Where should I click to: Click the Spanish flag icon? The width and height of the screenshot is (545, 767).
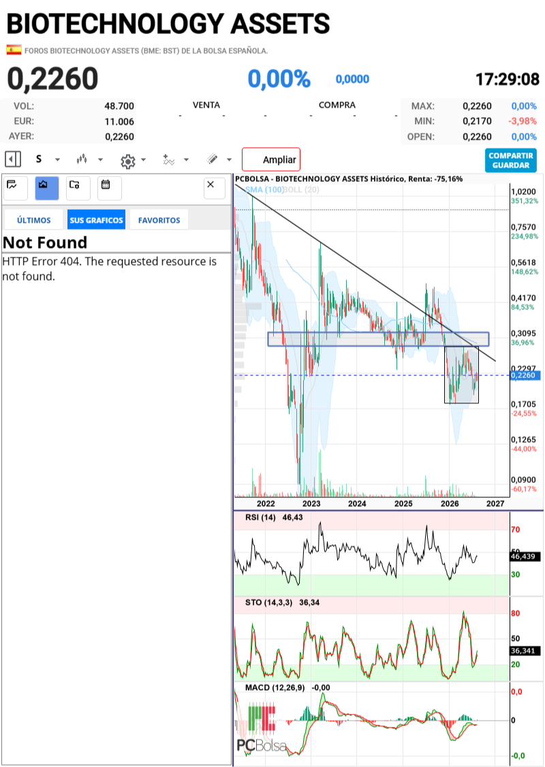click(x=14, y=50)
